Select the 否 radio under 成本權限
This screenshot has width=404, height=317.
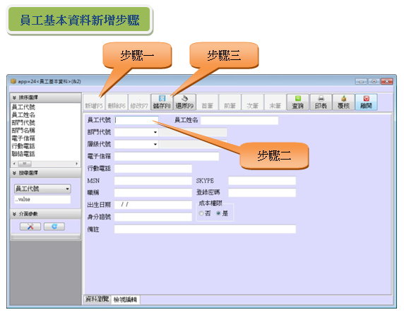pyautogui.click(x=201, y=213)
